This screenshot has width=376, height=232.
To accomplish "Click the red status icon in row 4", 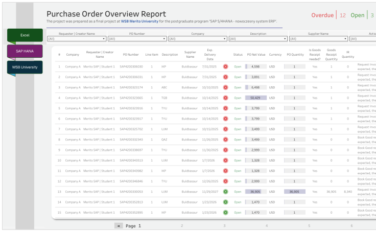I will click(x=225, y=98).
